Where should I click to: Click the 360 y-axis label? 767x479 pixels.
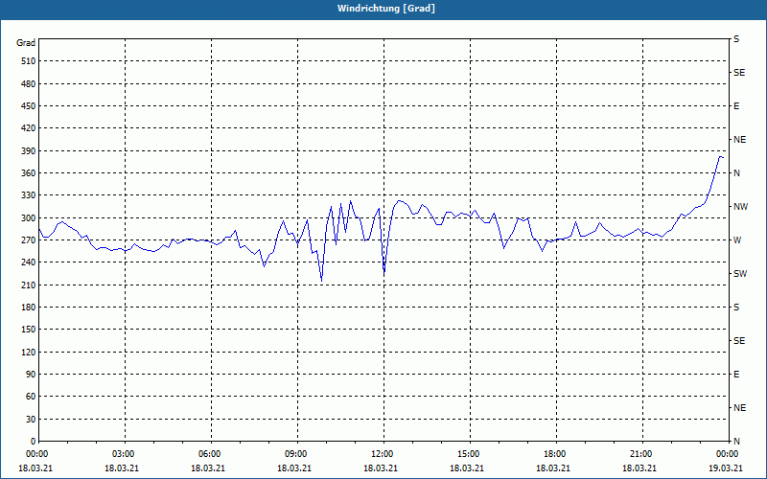(x=29, y=173)
